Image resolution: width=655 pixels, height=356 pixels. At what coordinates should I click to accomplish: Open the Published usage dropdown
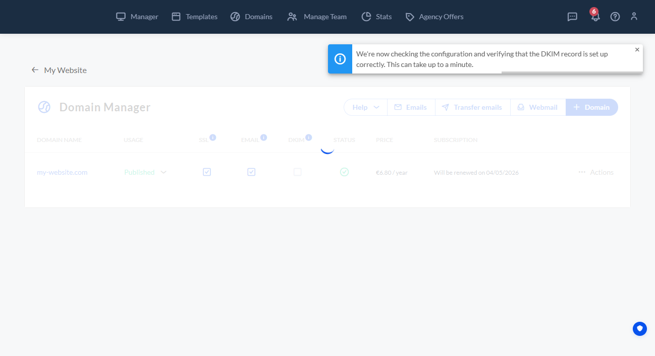[x=145, y=172]
